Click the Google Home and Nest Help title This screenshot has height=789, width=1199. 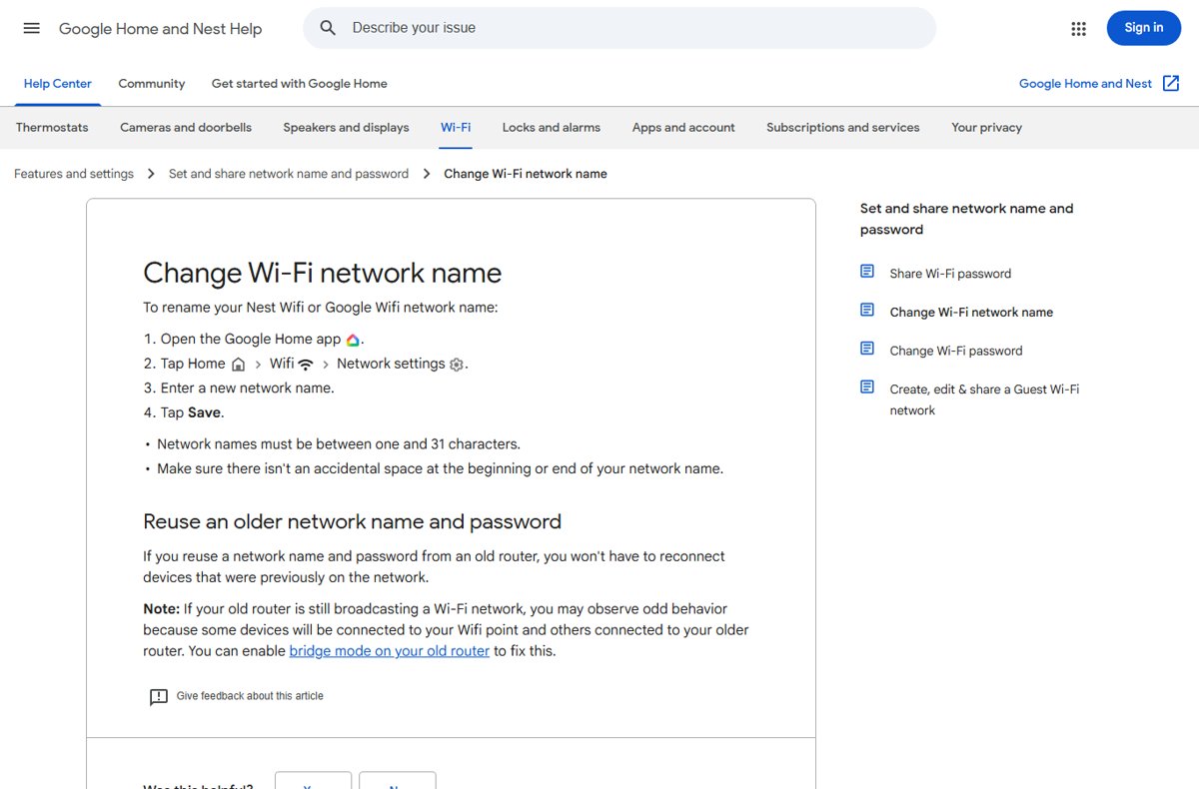pos(161,29)
